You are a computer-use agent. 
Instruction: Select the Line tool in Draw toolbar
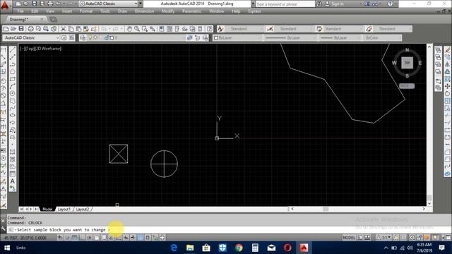pyautogui.click(x=13, y=50)
